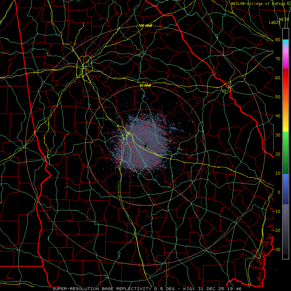This screenshot has width=291, height=291.
Task: Click the NEXLAB-College of DuPage header text
Action: [259, 4]
